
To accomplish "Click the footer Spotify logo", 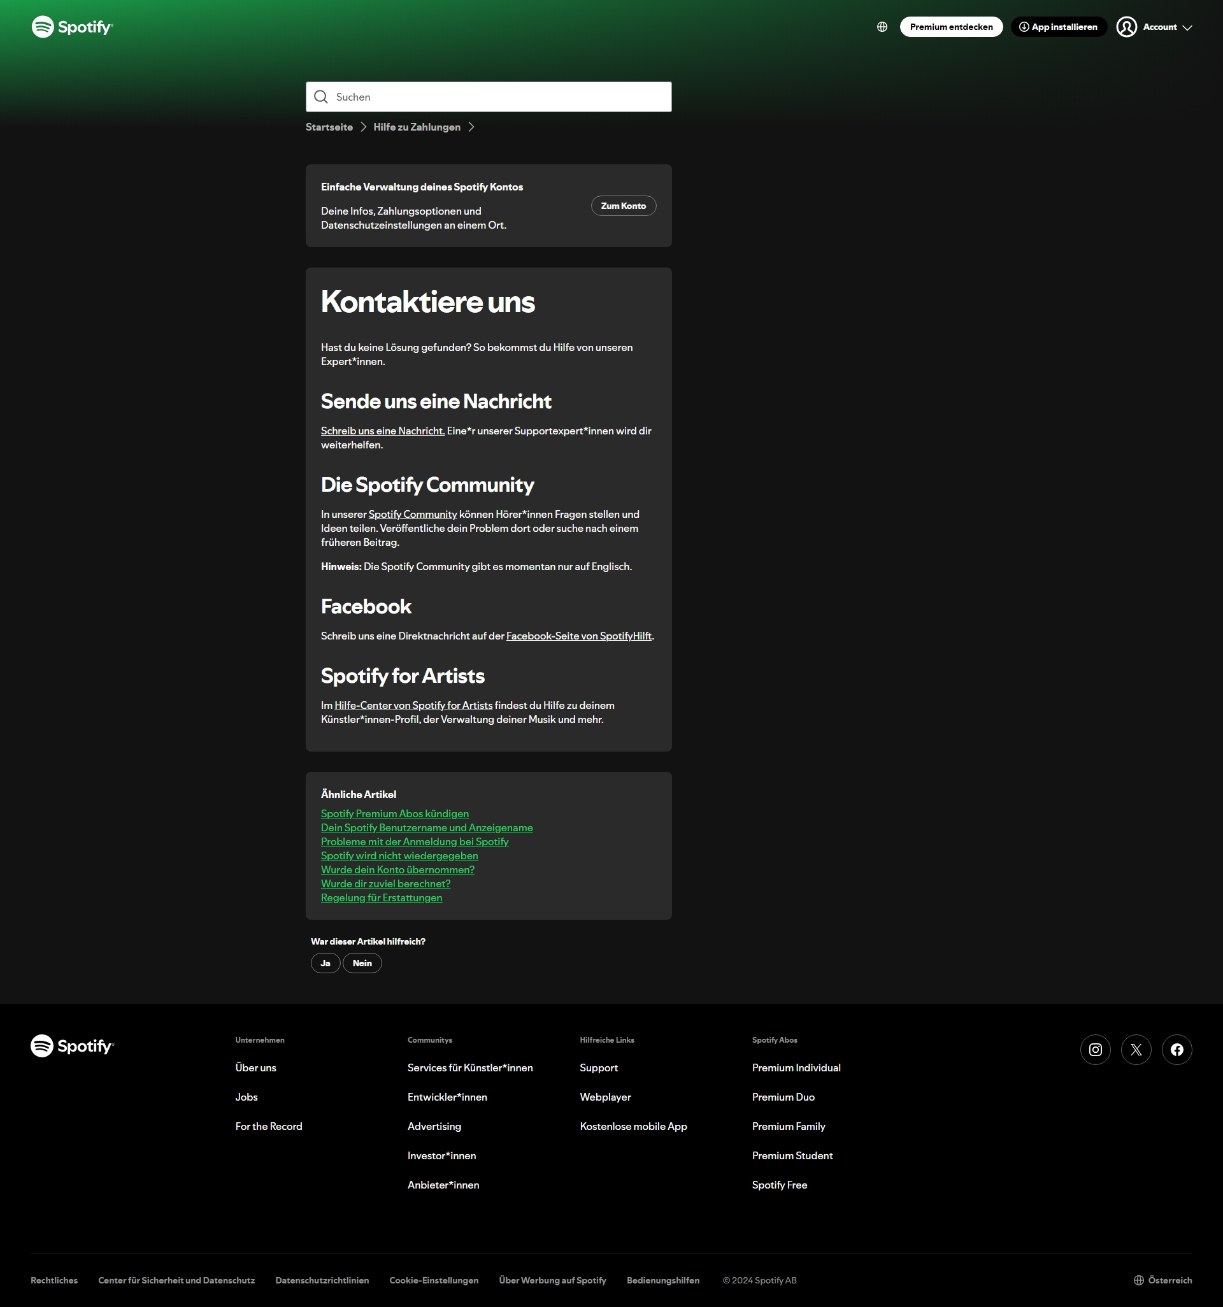I will click(73, 1046).
